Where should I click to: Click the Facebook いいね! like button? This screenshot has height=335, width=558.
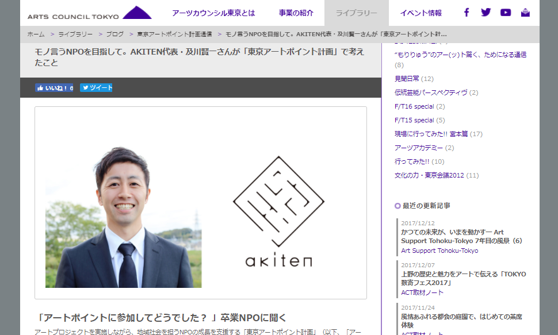tap(54, 88)
